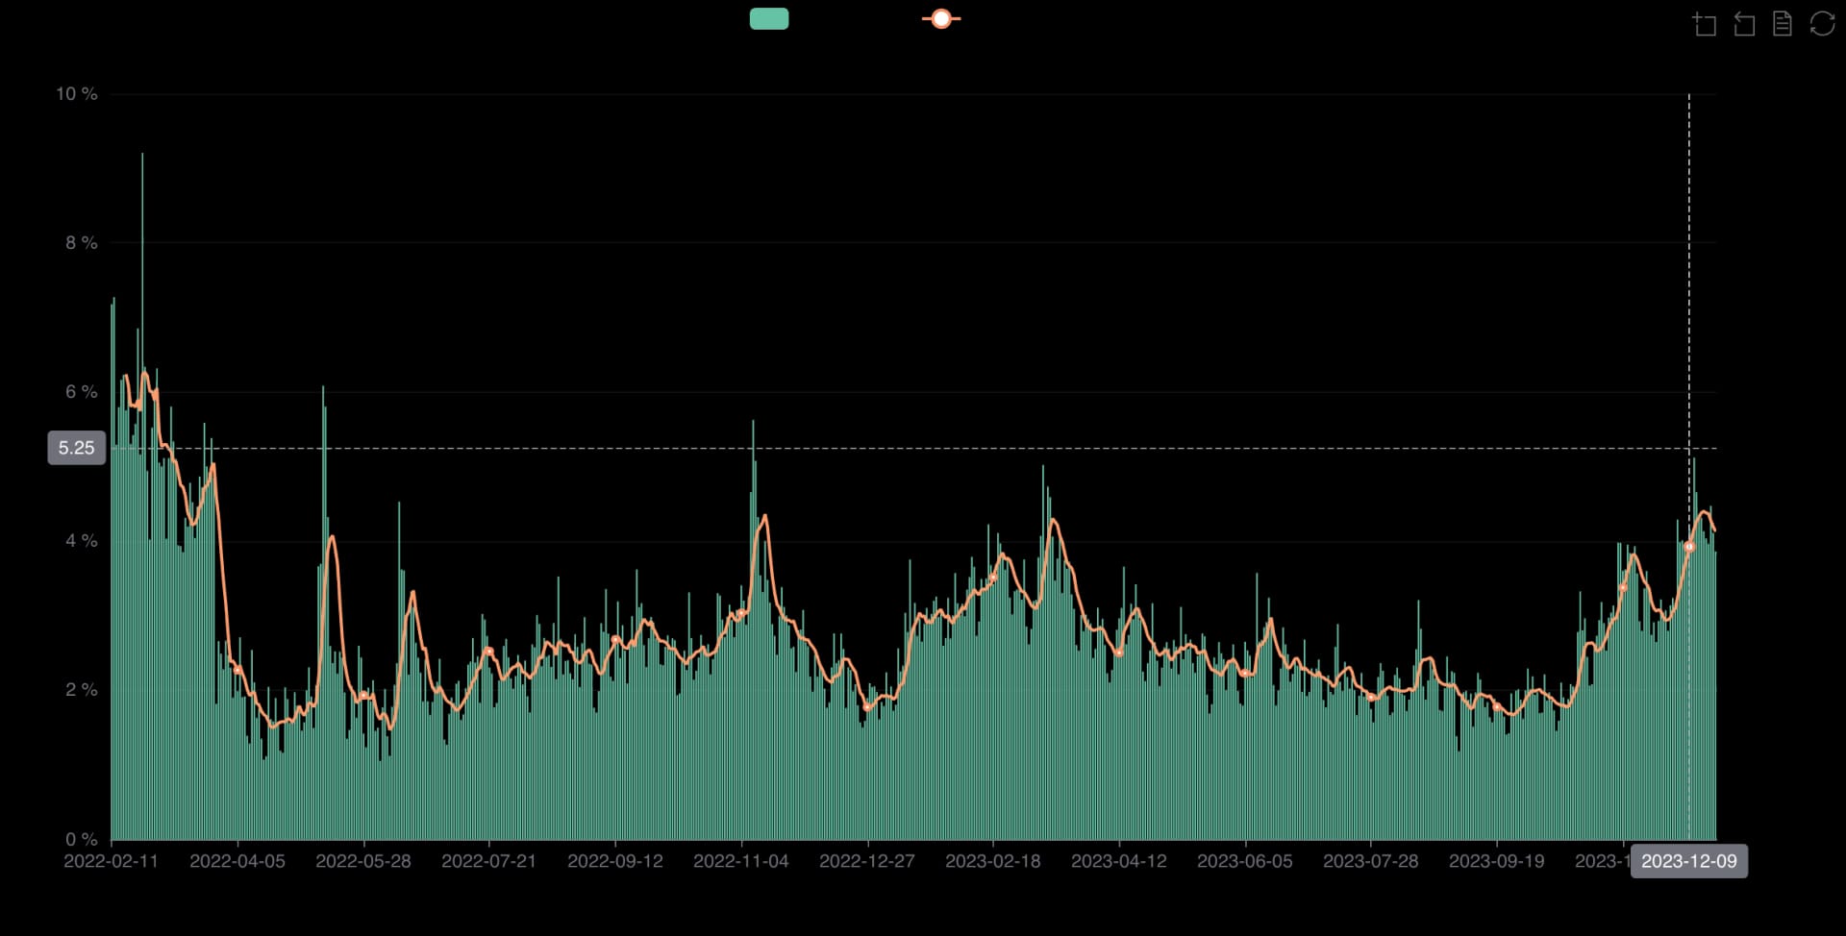Open the data view document icon

click(x=1783, y=24)
